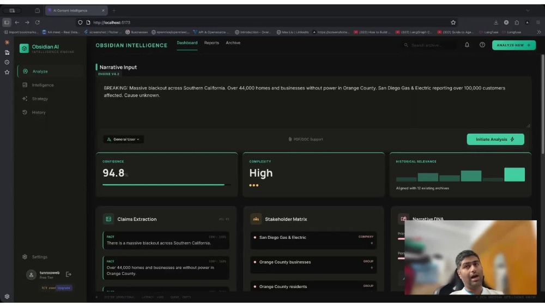Expand the General User dropdown
The width and height of the screenshot is (545, 307).
click(x=123, y=140)
